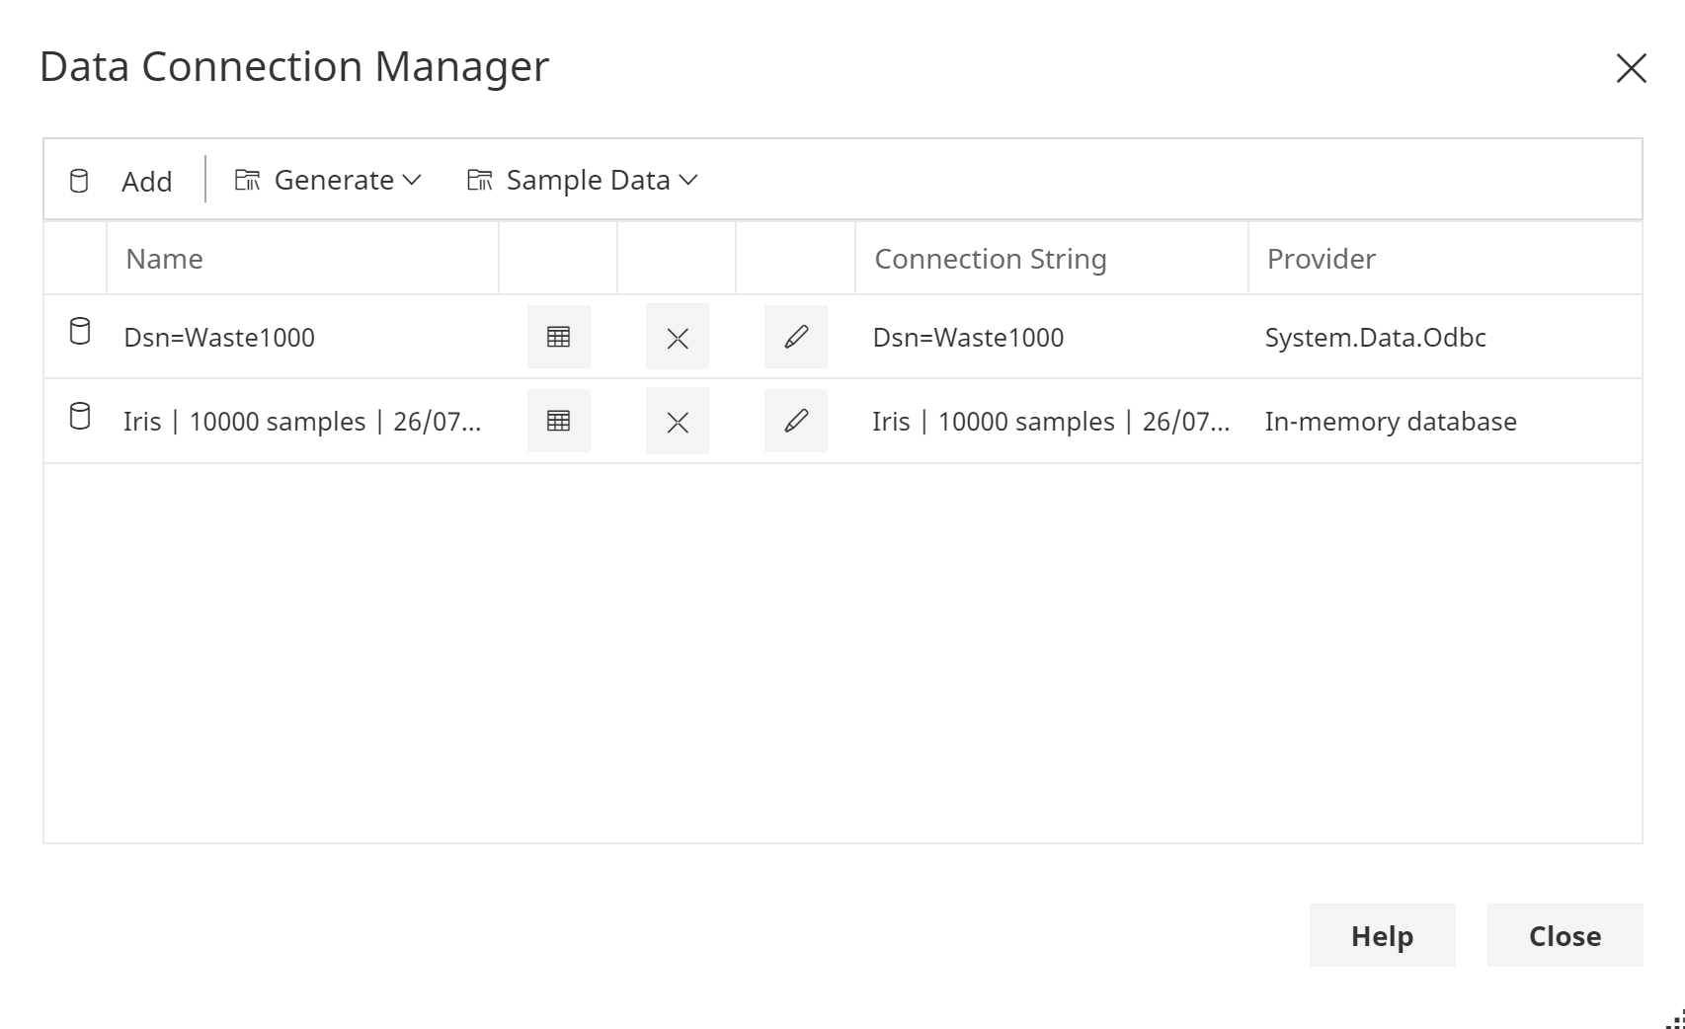Remove the Iris 10000 samples connection
Screen dimensions: 1685x1029
677,421
